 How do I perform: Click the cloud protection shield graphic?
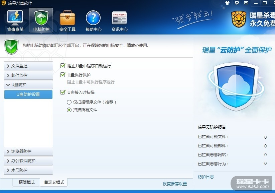(236, 86)
